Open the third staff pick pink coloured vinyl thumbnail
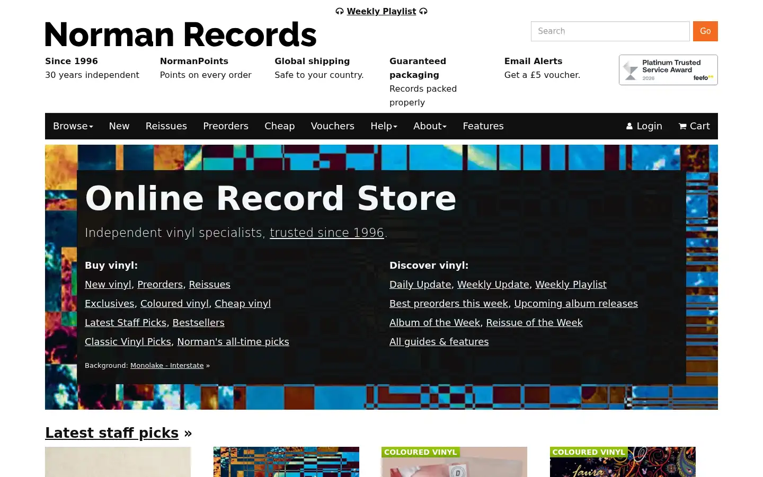 click(454, 462)
